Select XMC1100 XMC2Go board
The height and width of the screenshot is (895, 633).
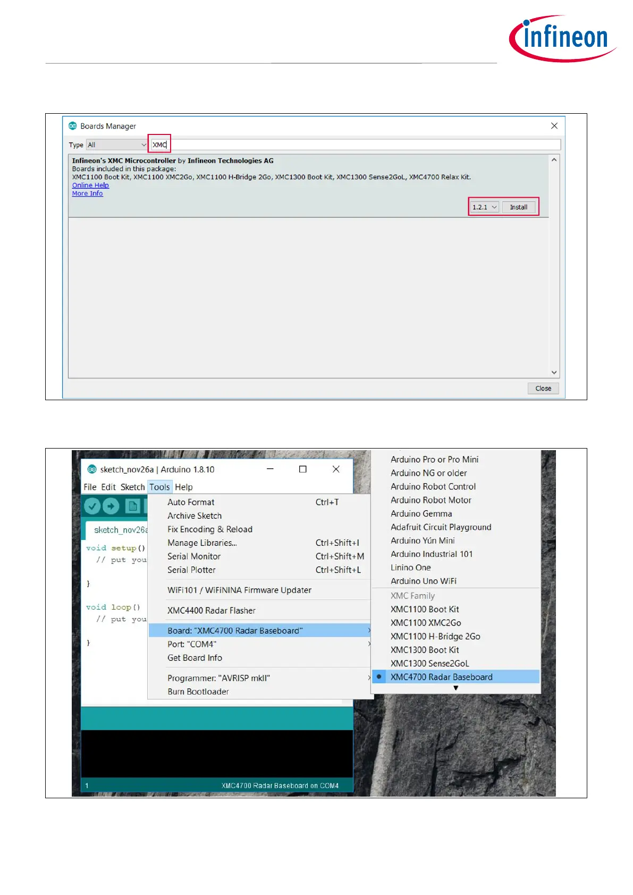pos(456,623)
